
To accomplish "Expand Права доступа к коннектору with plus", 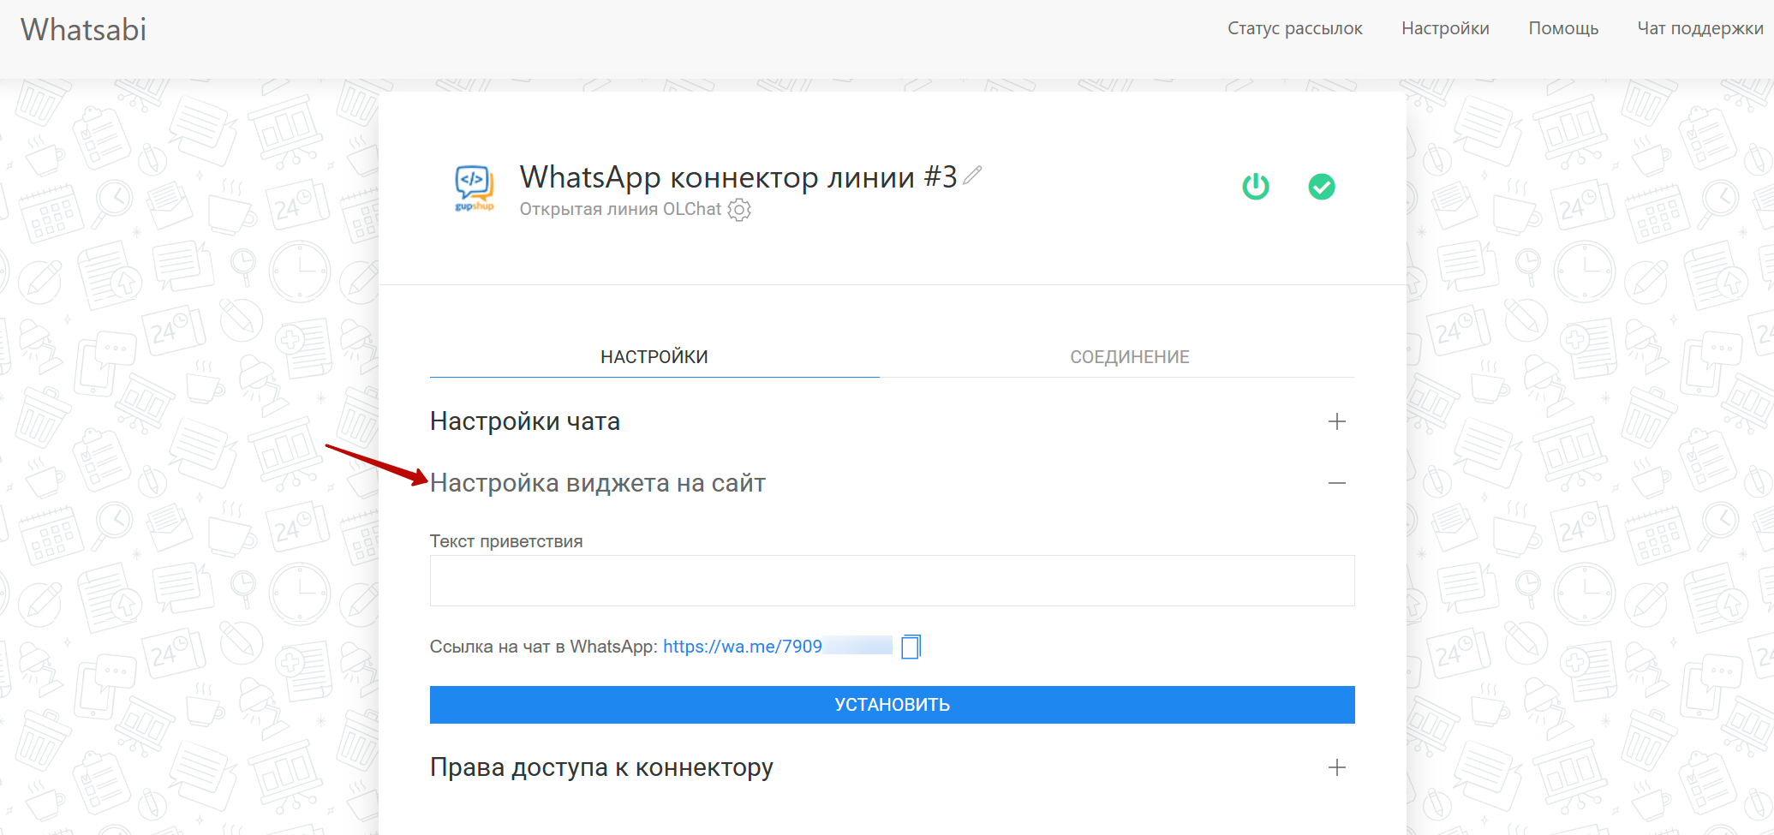I will 1337,767.
